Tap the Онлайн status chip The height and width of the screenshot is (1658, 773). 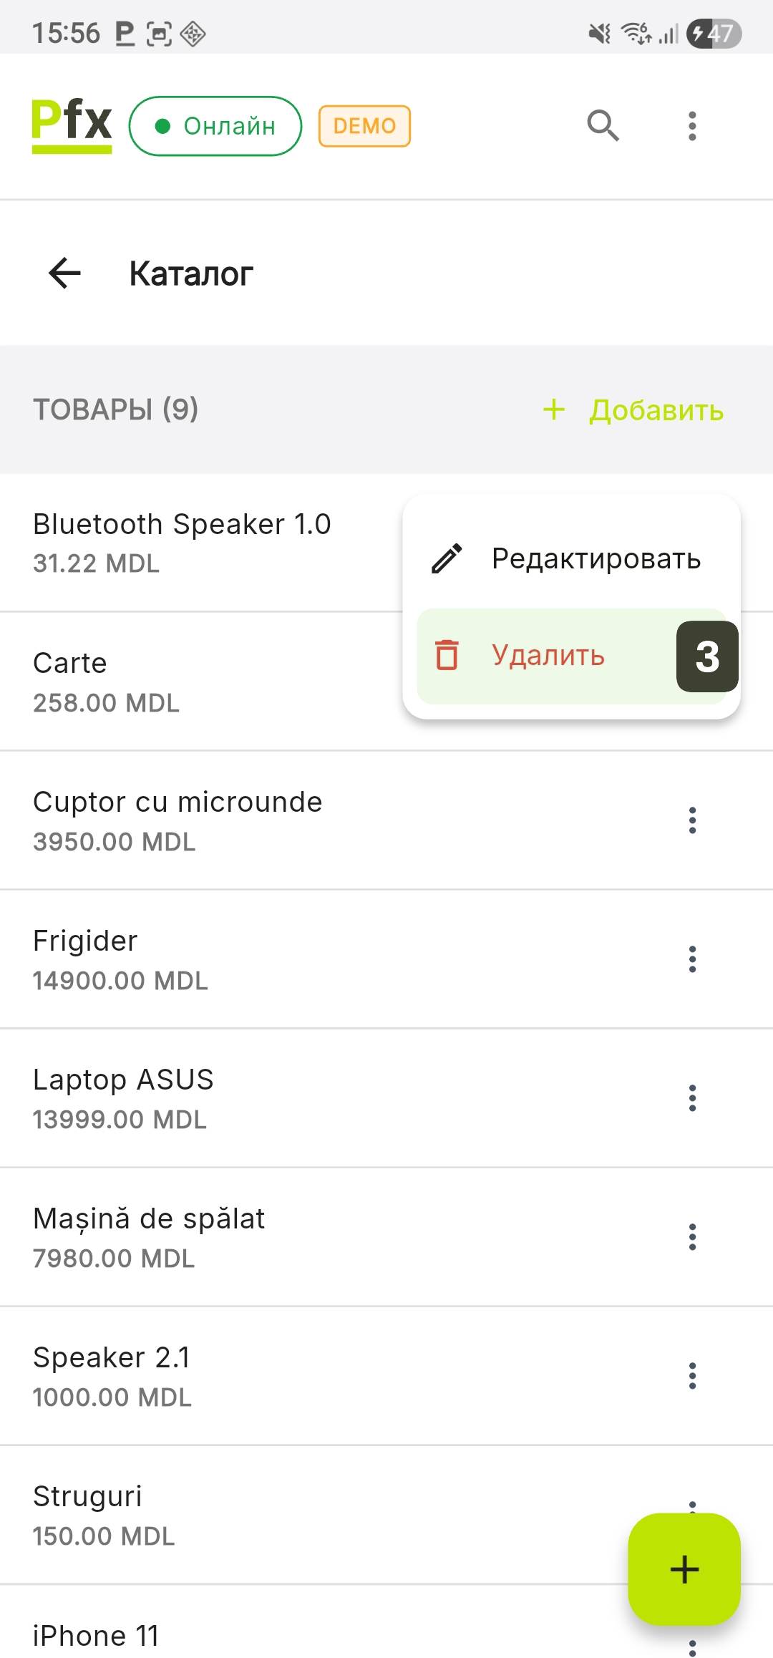pos(215,126)
